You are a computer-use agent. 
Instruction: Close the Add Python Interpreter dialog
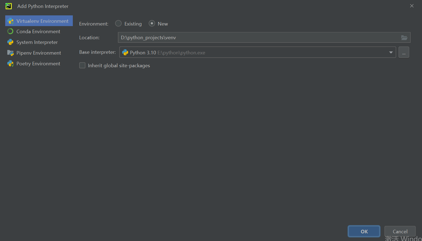[412, 6]
